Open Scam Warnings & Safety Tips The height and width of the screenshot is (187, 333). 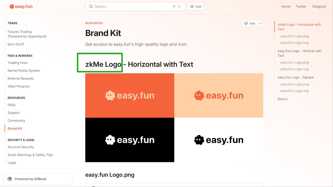30,155
